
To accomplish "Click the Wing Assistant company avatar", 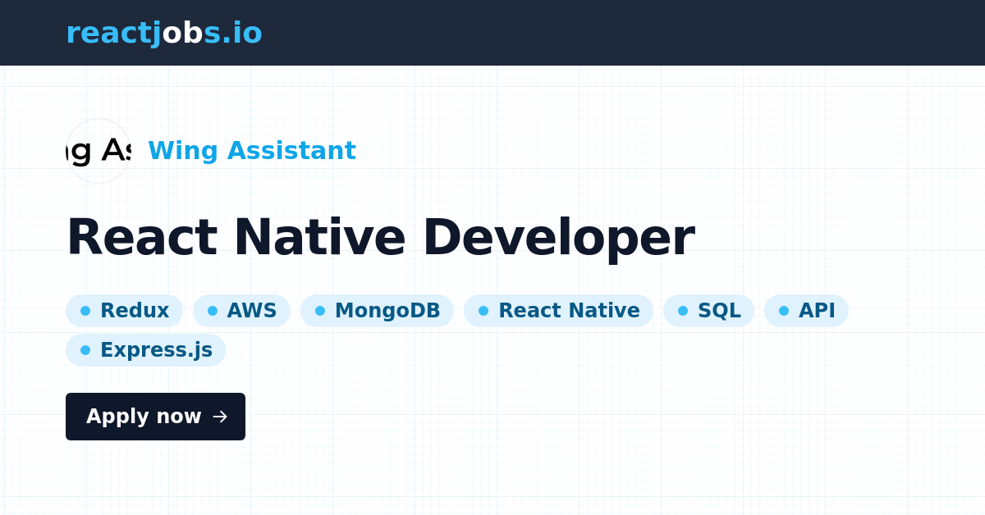I will point(98,150).
